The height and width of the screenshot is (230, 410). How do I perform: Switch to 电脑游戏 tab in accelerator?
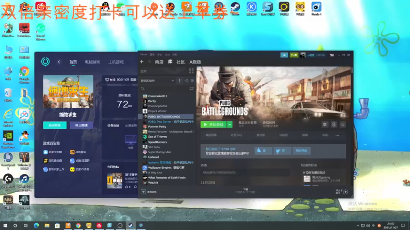pos(92,62)
